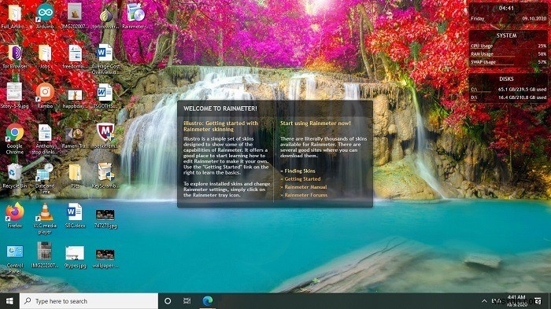
Task: Click the 04:41 clock skin
Action: point(506,9)
